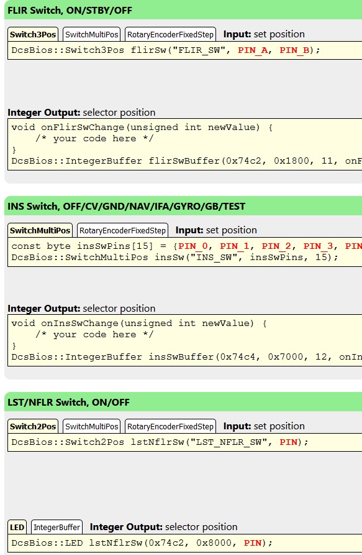Click PIN_A in the flirSw code

point(253,50)
